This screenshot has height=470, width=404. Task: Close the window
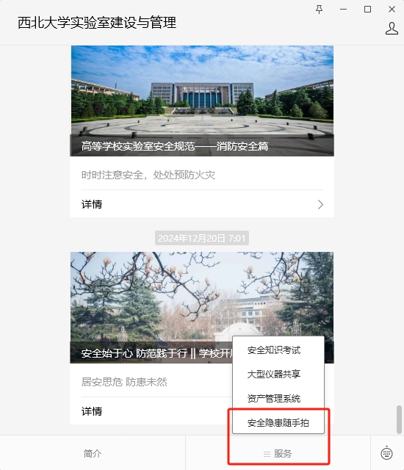(392, 10)
